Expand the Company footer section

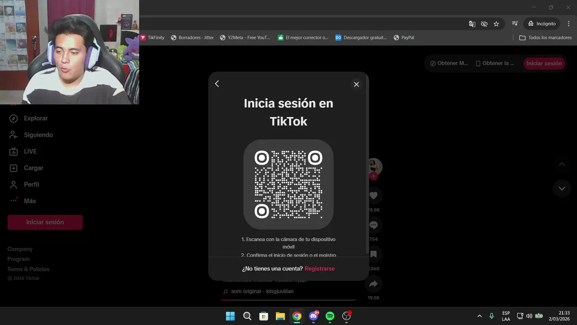coord(20,249)
